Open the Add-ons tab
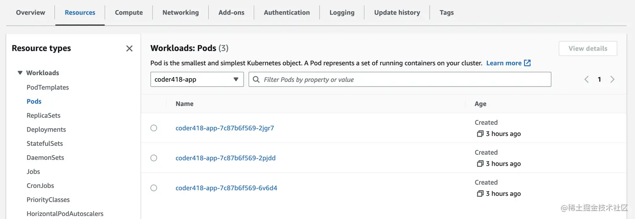 click(231, 12)
